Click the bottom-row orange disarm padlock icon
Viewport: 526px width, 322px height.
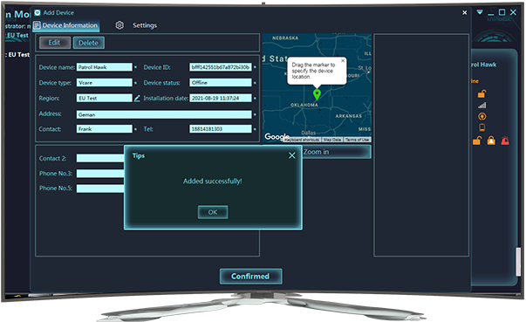tap(477, 140)
